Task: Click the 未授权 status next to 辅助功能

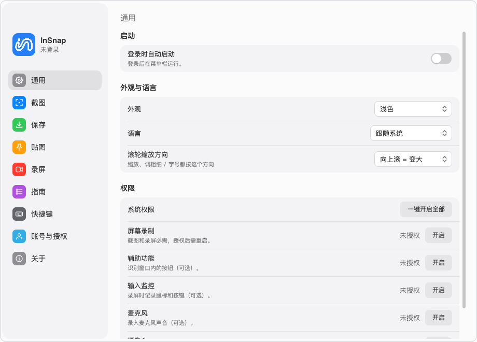Action: pos(410,263)
